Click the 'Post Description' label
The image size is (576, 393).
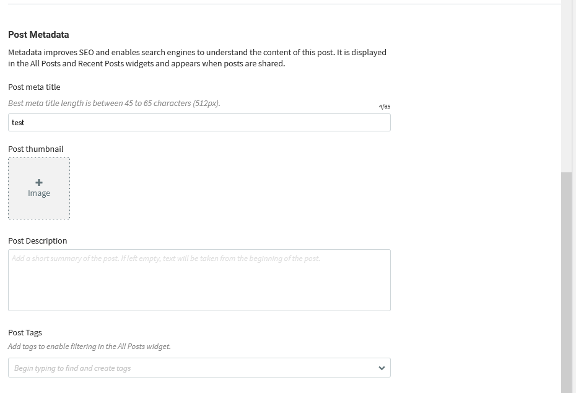click(x=37, y=241)
